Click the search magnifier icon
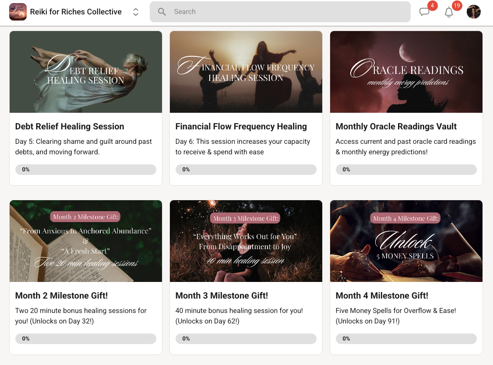 pos(162,12)
